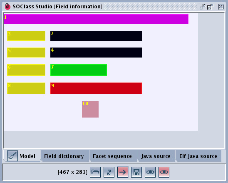Switch to the Elf Java source tab
This screenshot has height=183, width=228.
coord(198,156)
